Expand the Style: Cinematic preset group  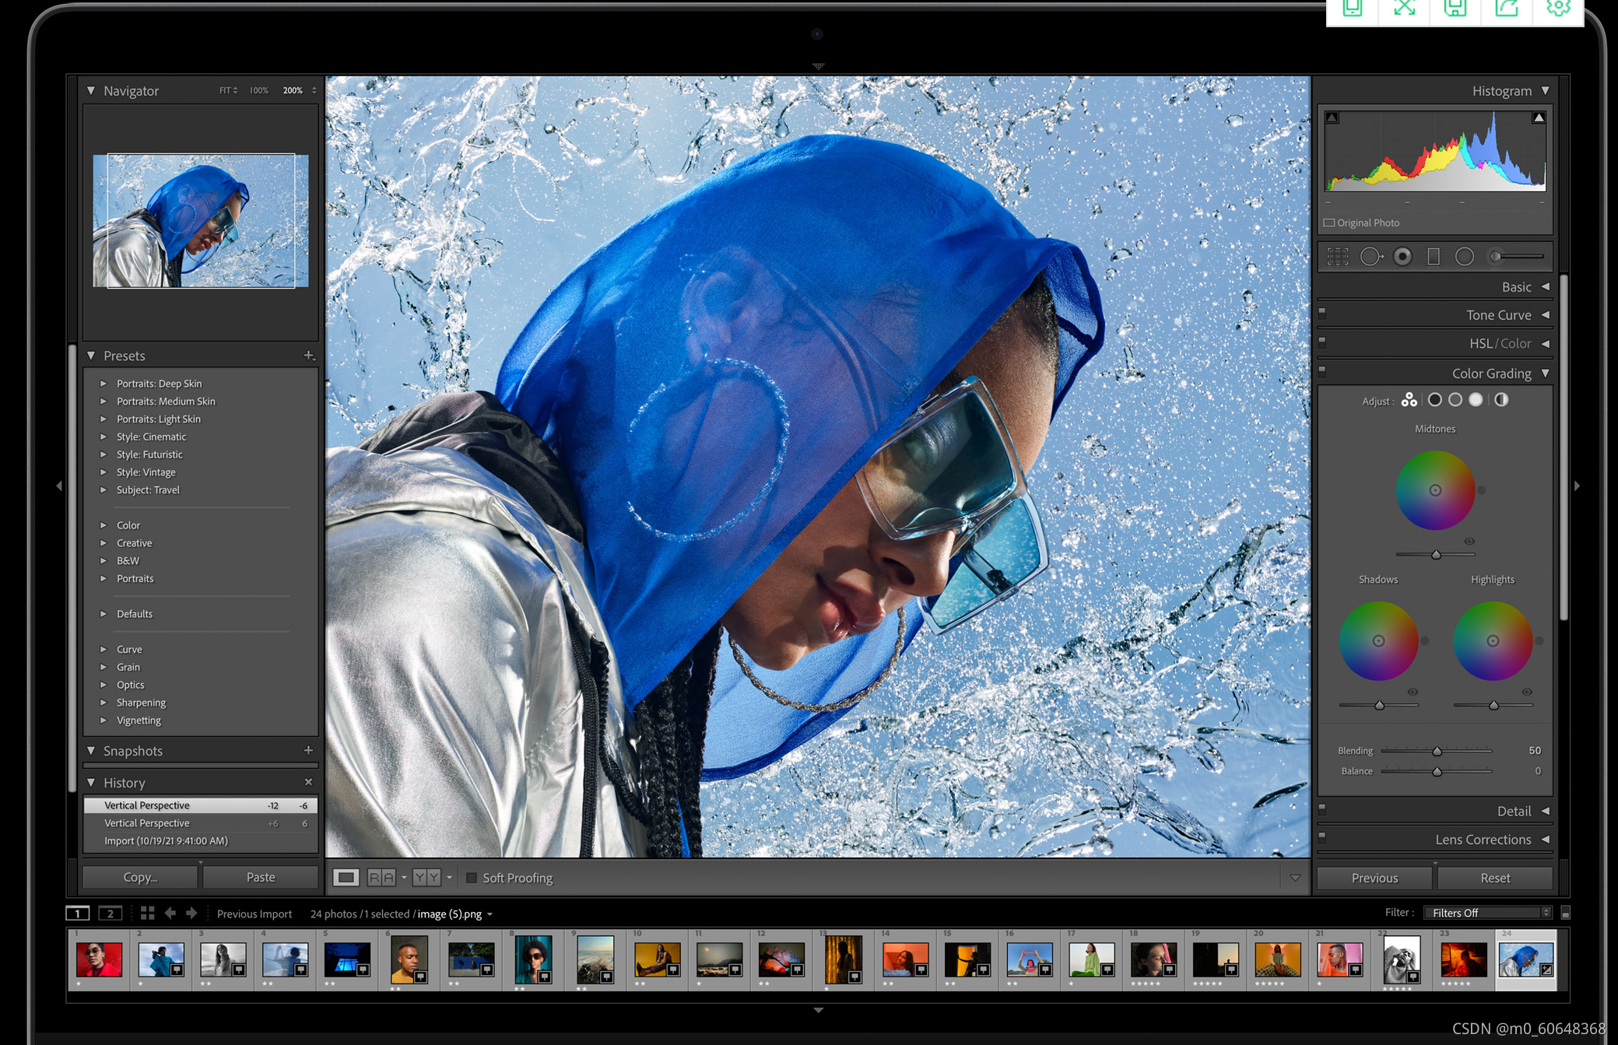(x=103, y=437)
